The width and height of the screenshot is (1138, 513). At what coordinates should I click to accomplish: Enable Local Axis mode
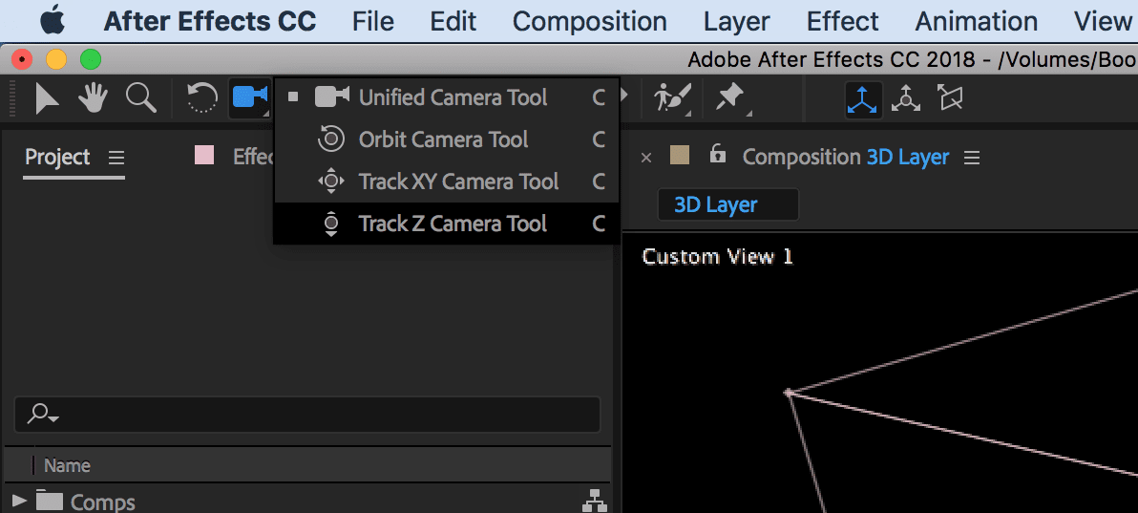click(864, 98)
